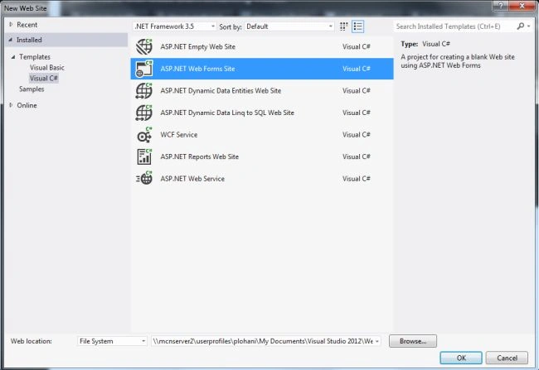Select the ASP.NET Web Service template

[262, 179]
